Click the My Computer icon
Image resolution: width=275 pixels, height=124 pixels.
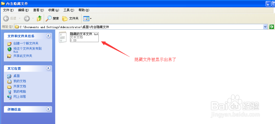click(x=9, y=92)
